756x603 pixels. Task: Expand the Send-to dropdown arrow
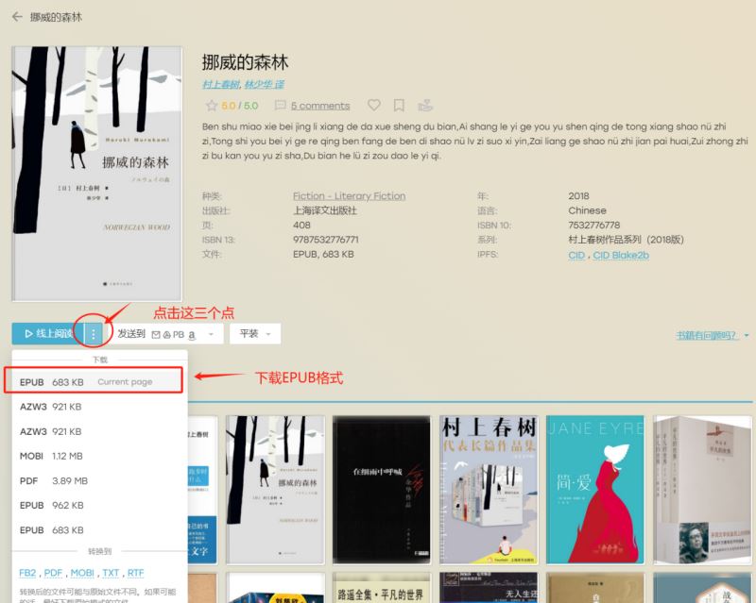211,334
